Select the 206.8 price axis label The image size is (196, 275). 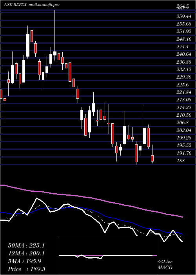182,123
